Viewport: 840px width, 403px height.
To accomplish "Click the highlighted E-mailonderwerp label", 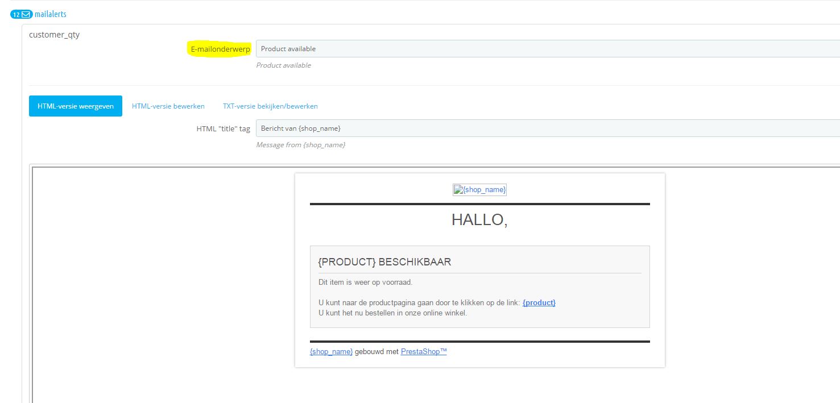I will (x=220, y=49).
